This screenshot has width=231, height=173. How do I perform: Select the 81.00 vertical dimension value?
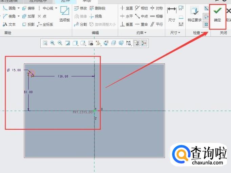click(x=28, y=92)
